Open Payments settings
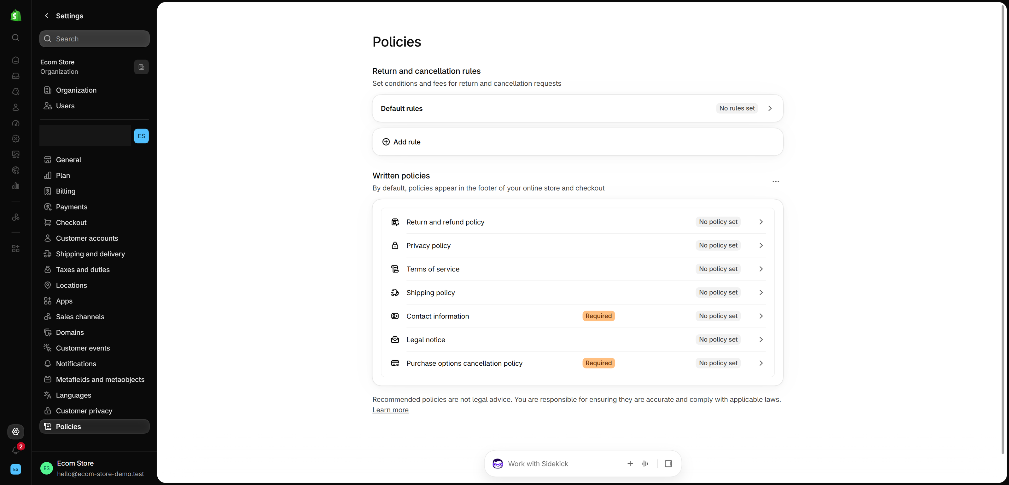 (x=94, y=207)
